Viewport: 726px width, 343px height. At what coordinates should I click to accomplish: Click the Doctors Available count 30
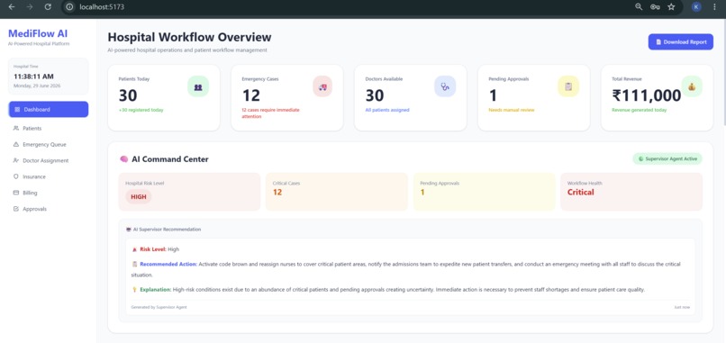[x=375, y=95]
